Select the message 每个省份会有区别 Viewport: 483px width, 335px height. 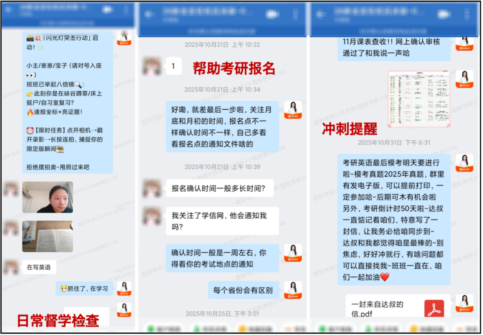(x=243, y=290)
